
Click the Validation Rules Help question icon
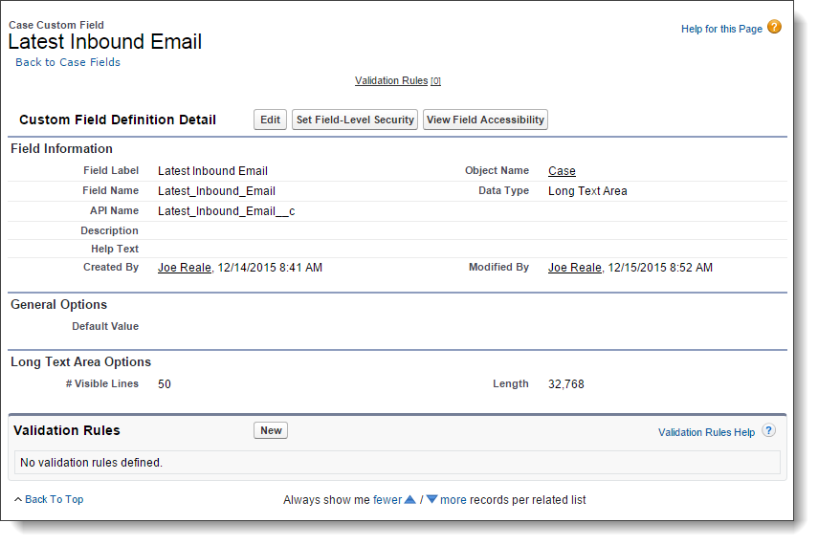[x=768, y=431]
